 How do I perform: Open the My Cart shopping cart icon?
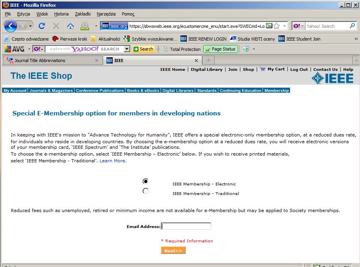point(263,69)
